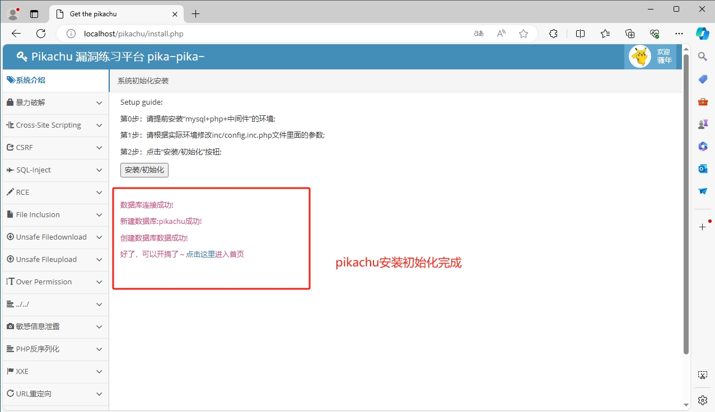Open sidebar settings gear icon

[x=703, y=400]
